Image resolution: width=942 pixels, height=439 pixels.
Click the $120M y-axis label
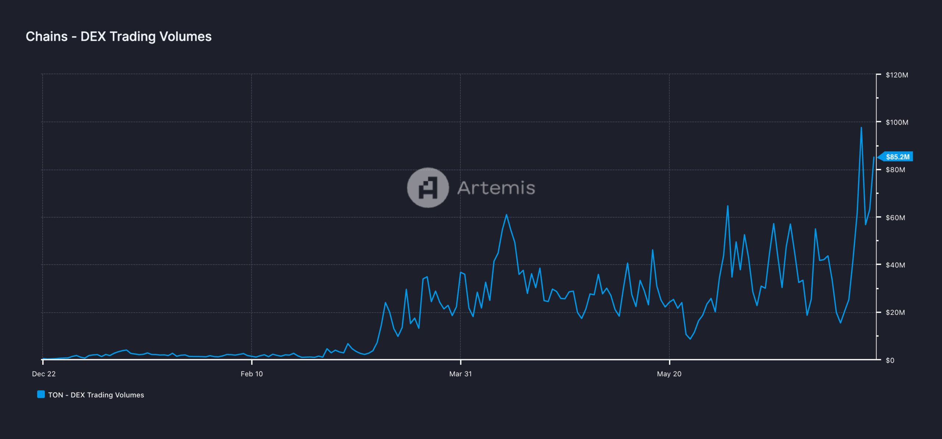pyautogui.click(x=897, y=75)
